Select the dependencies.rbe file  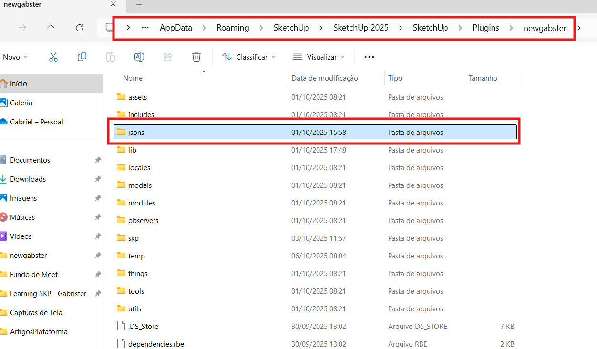tap(156, 344)
